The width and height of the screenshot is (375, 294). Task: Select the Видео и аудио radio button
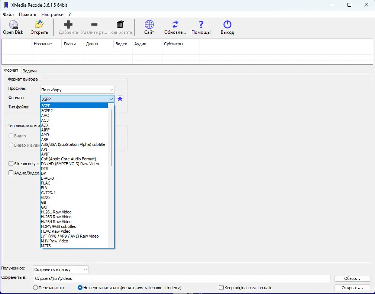tap(11, 145)
